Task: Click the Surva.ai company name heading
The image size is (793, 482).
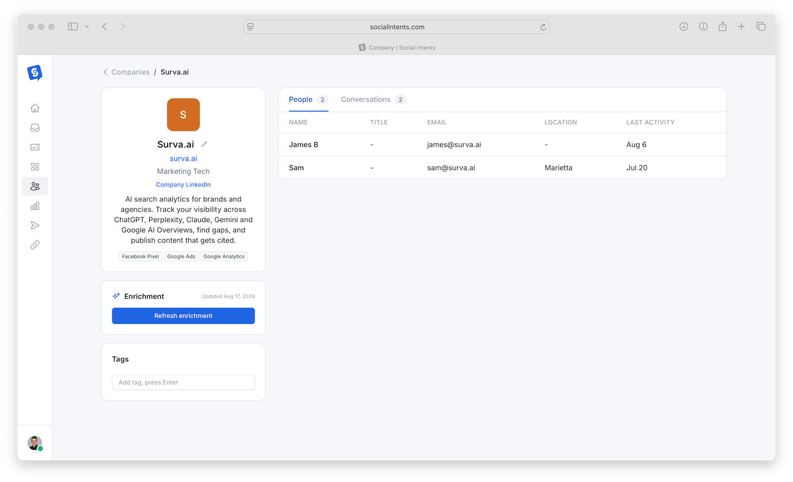Action: point(176,144)
